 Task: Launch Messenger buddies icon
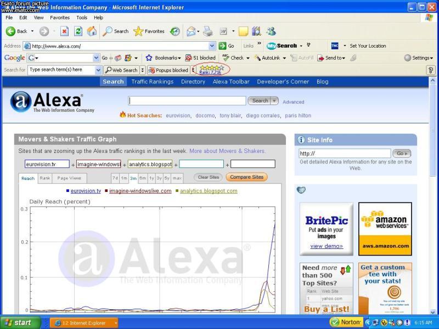pyautogui.click(x=271, y=31)
